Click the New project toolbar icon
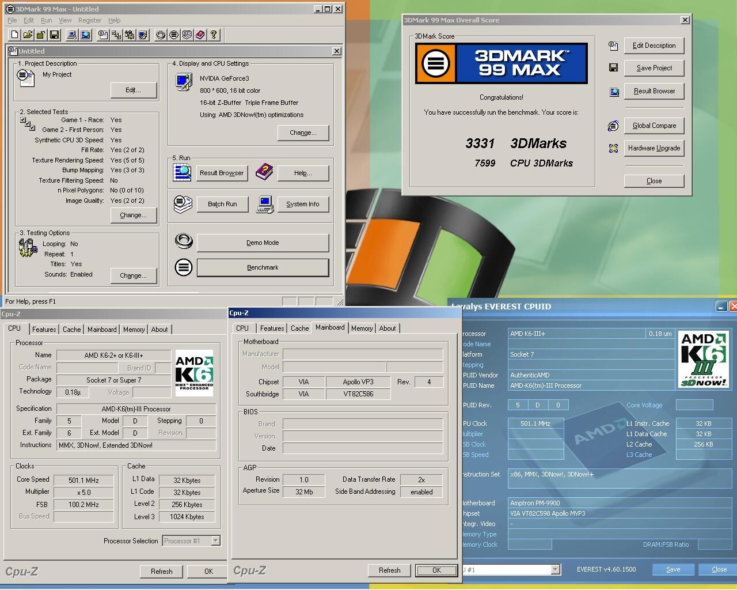This screenshot has width=737, height=590. point(15,35)
